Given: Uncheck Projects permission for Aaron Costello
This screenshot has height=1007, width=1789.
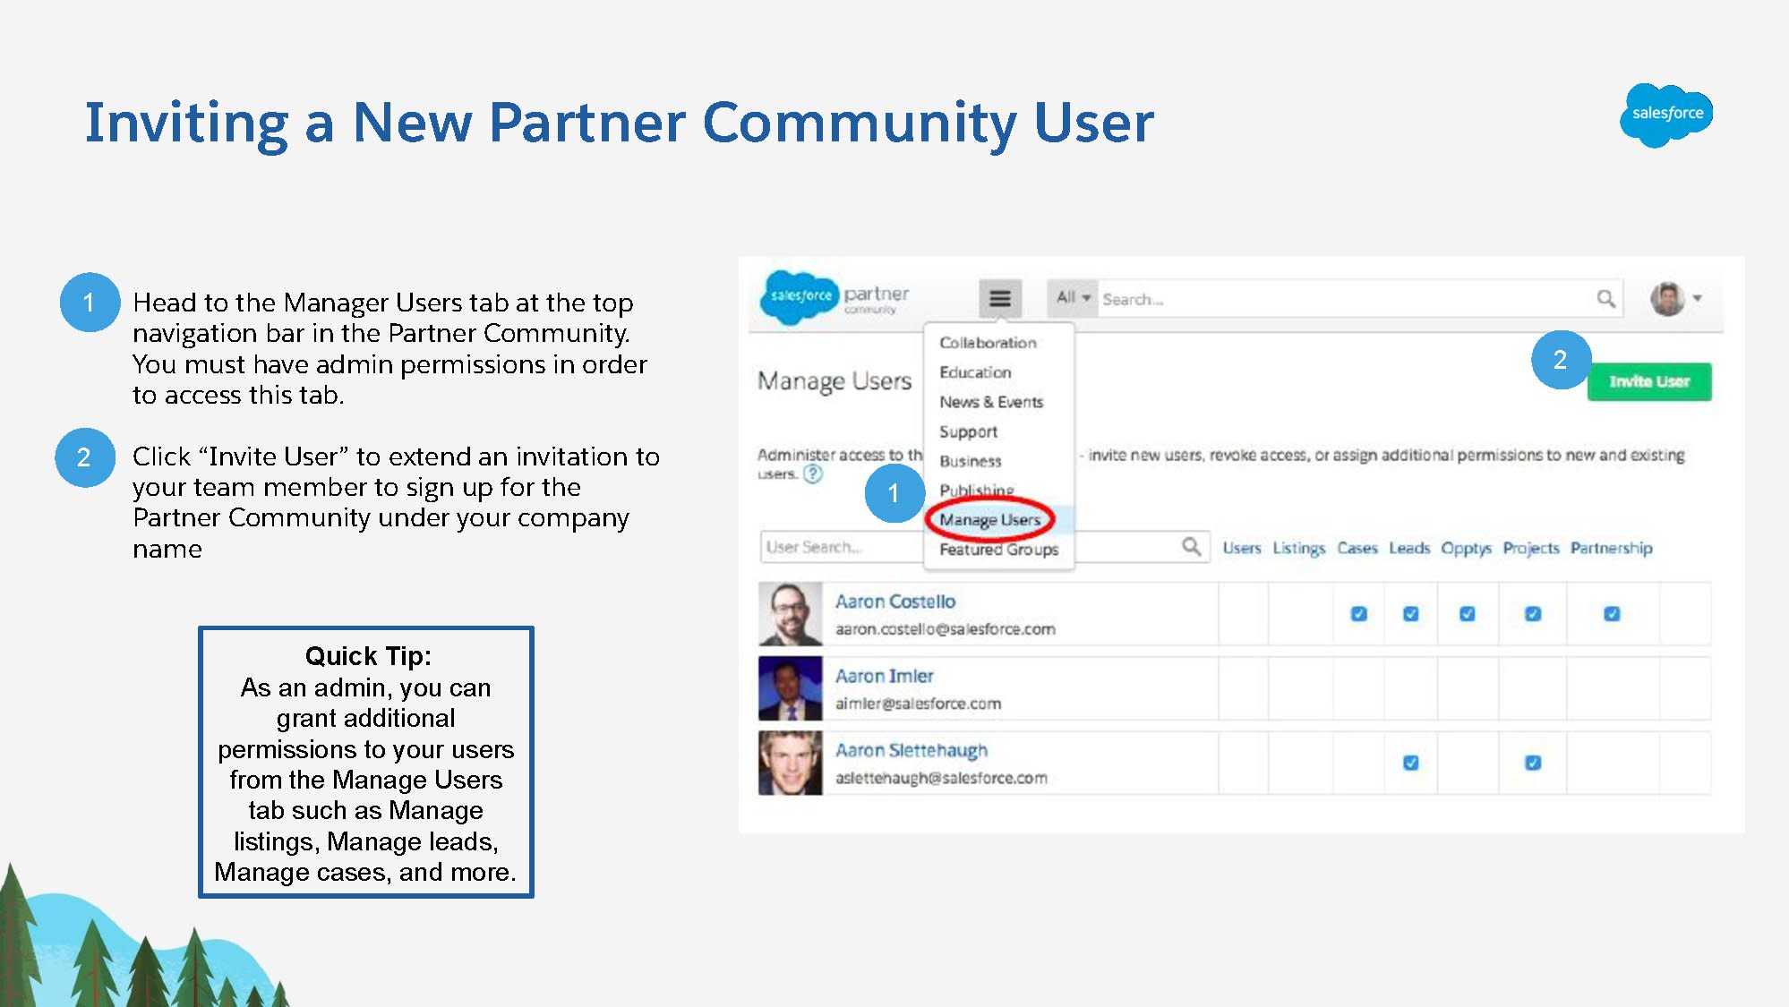Looking at the screenshot, I should (x=1532, y=614).
